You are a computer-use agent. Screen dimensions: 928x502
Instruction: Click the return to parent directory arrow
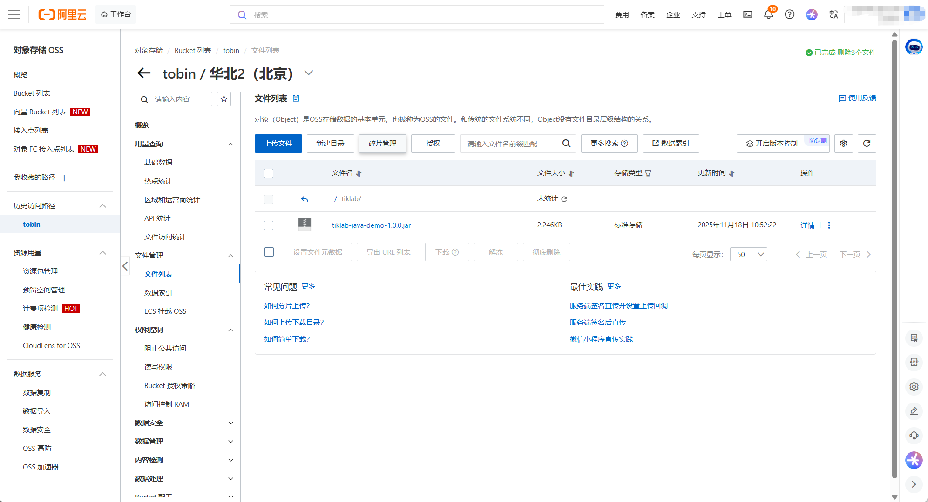pyautogui.click(x=305, y=199)
